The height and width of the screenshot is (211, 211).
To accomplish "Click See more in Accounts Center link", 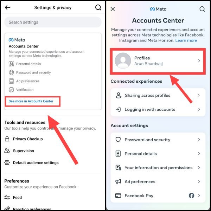I will (31, 101).
